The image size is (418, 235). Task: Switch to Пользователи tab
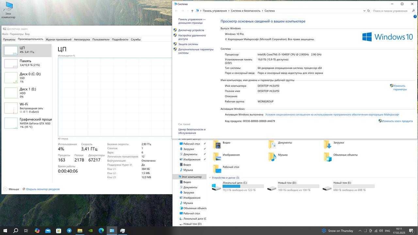(101, 39)
